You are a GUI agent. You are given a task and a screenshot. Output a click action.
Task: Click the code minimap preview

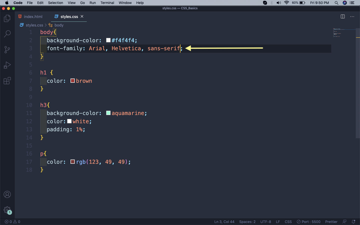coord(344,33)
